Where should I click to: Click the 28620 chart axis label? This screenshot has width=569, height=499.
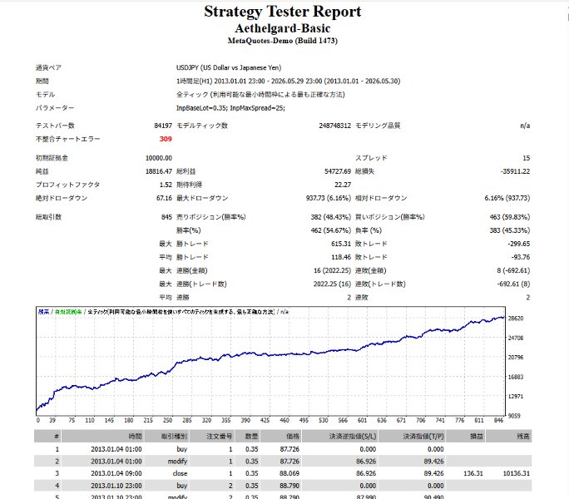coord(515,319)
